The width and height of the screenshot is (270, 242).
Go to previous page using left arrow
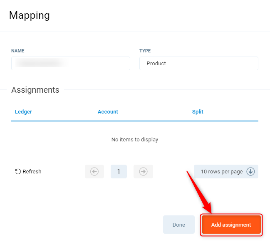(94, 171)
